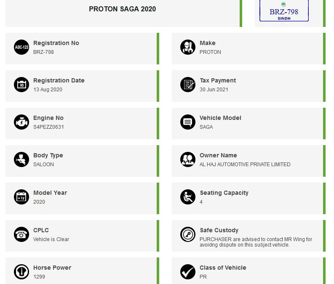The height and width of the screenshot is (284, 334).
Task: Click the Owner Name people icon
Action: [x=188, y=159]
